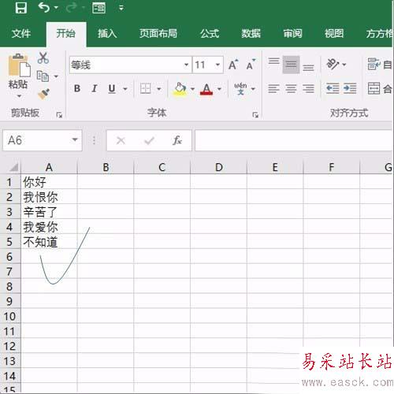Viewport: 394px width, 394px height.
Task: Select column C header
Action: (162, 167)
